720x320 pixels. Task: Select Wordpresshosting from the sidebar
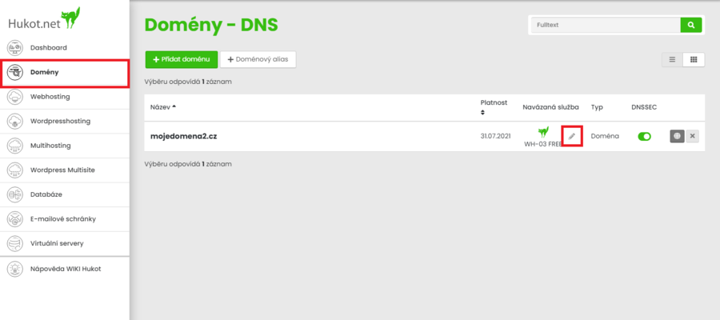coord(60,122)
